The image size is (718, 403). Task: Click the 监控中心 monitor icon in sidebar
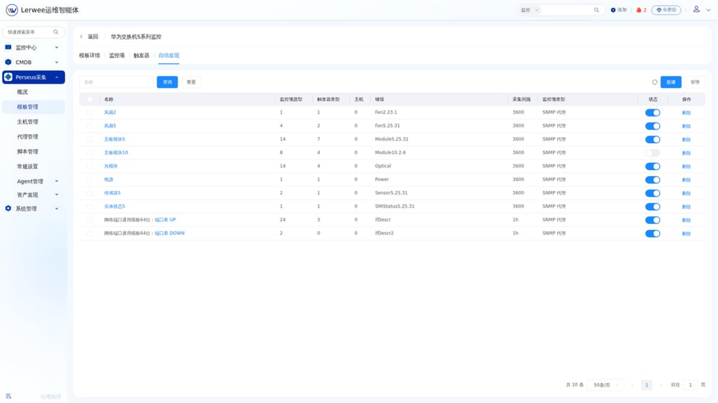pos(8,47)
